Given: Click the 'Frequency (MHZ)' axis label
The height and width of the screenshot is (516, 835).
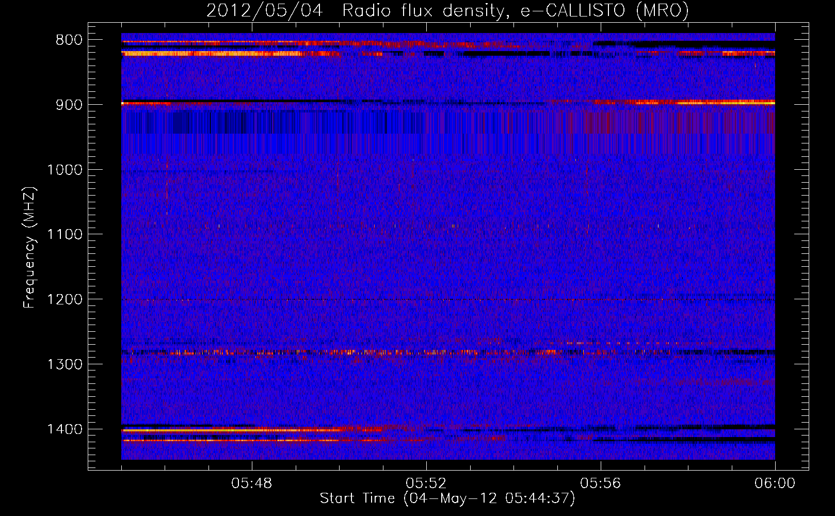Looking at the screenshot, I should coord(30,248).
